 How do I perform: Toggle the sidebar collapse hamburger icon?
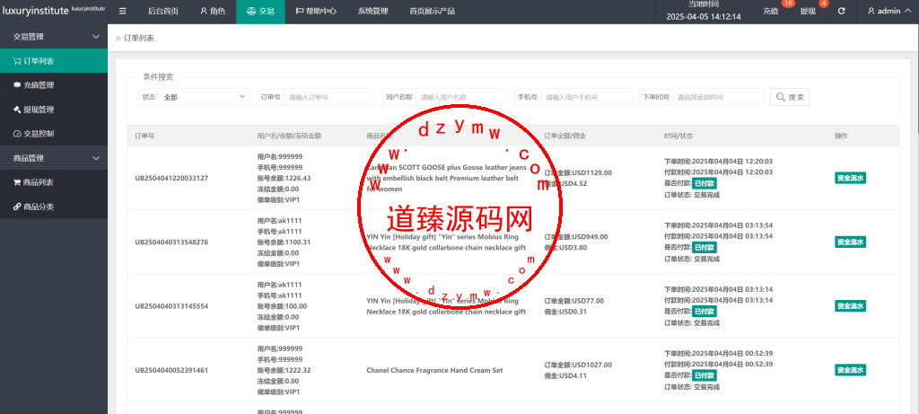[x=122, y=11]
